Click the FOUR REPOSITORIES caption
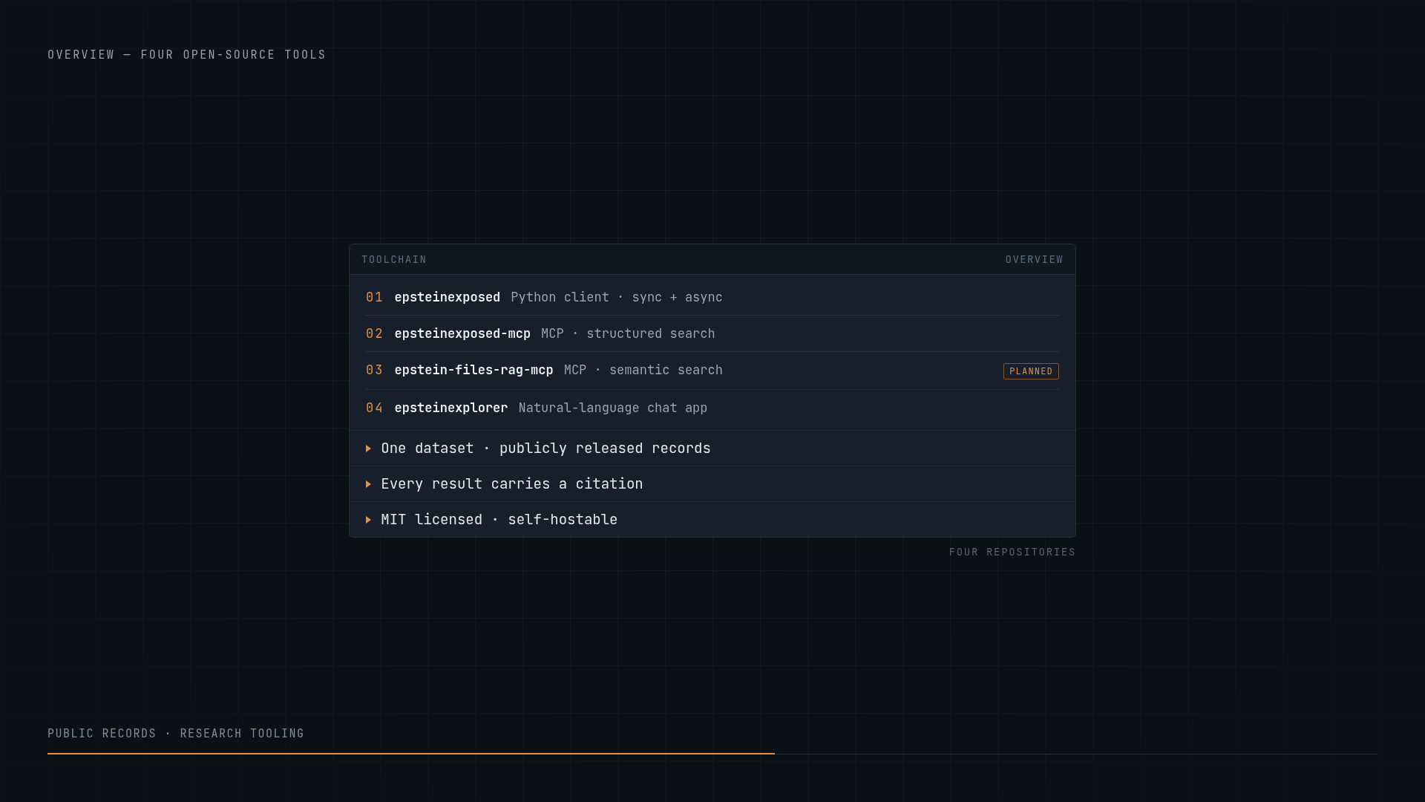 (1012, 552)
